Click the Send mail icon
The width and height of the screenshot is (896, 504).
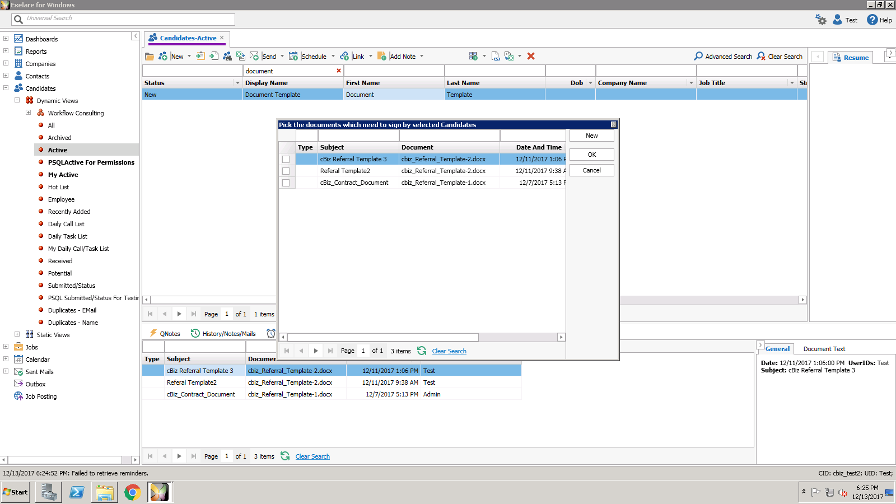click(x=254, y=56)
